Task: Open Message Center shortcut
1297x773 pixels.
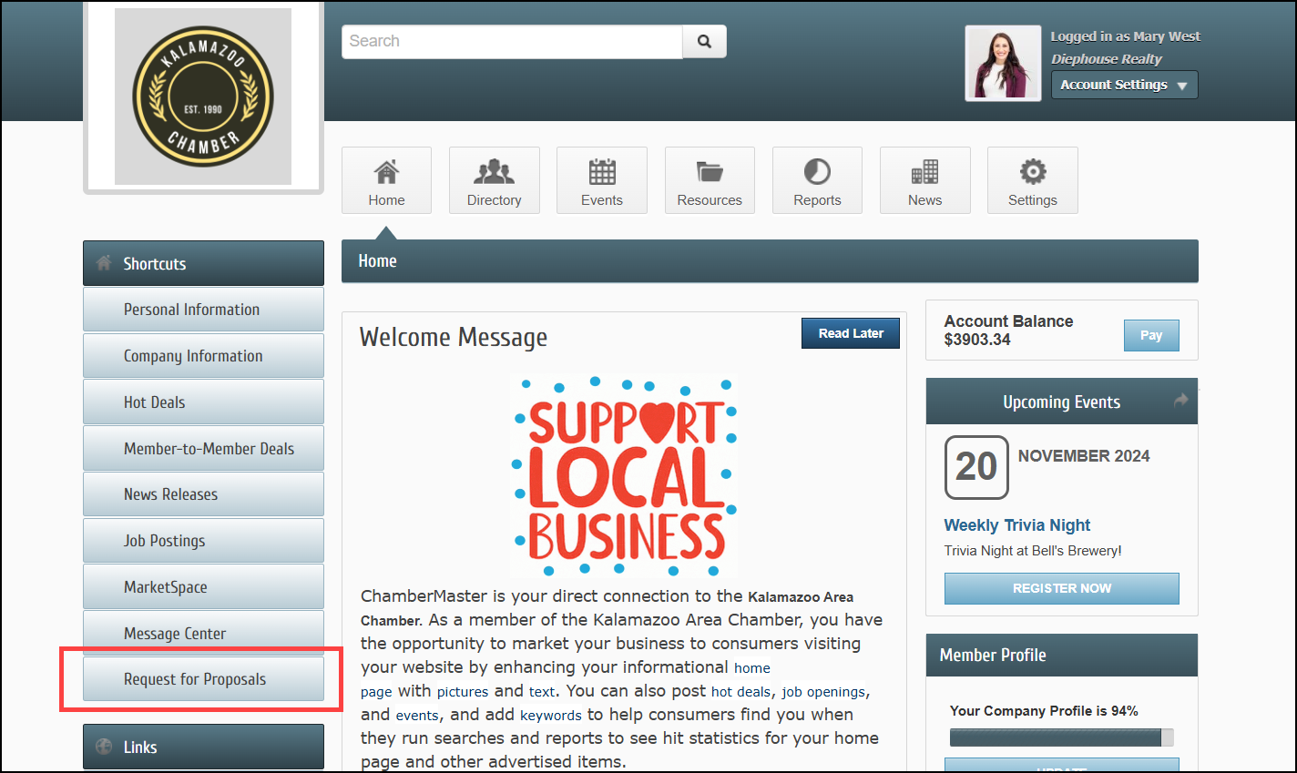Action: tap(203, 634)
